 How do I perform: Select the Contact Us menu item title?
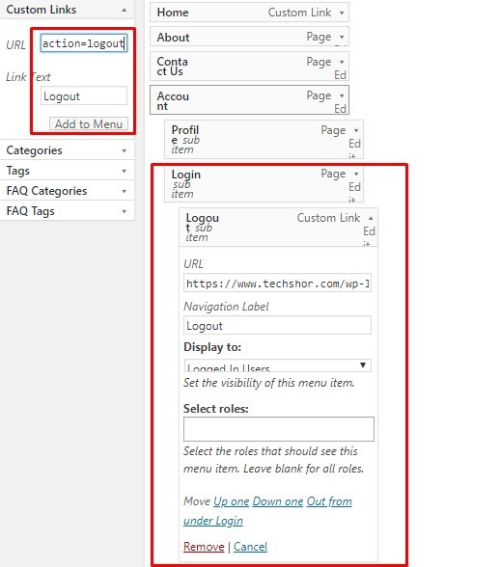tap(173, 67)
